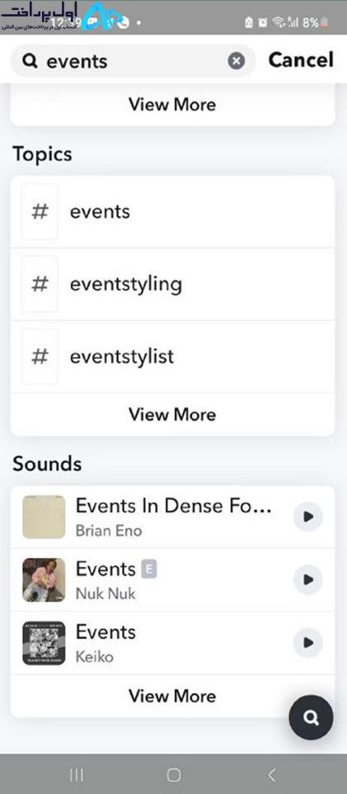Tap the top View More button
The height and width of the screenshot is (794, 347).
tap(172, 104)
